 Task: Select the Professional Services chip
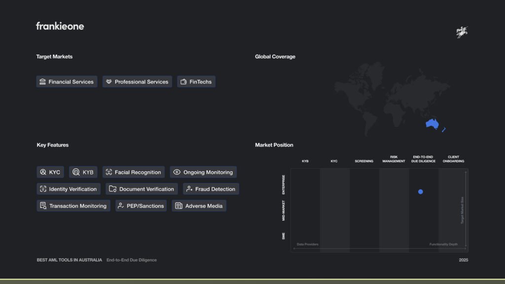(x=137, y=82)
